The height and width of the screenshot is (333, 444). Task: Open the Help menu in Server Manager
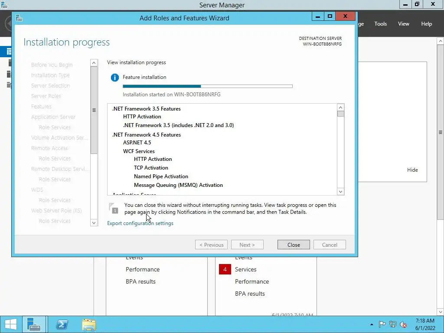(427, 24)
